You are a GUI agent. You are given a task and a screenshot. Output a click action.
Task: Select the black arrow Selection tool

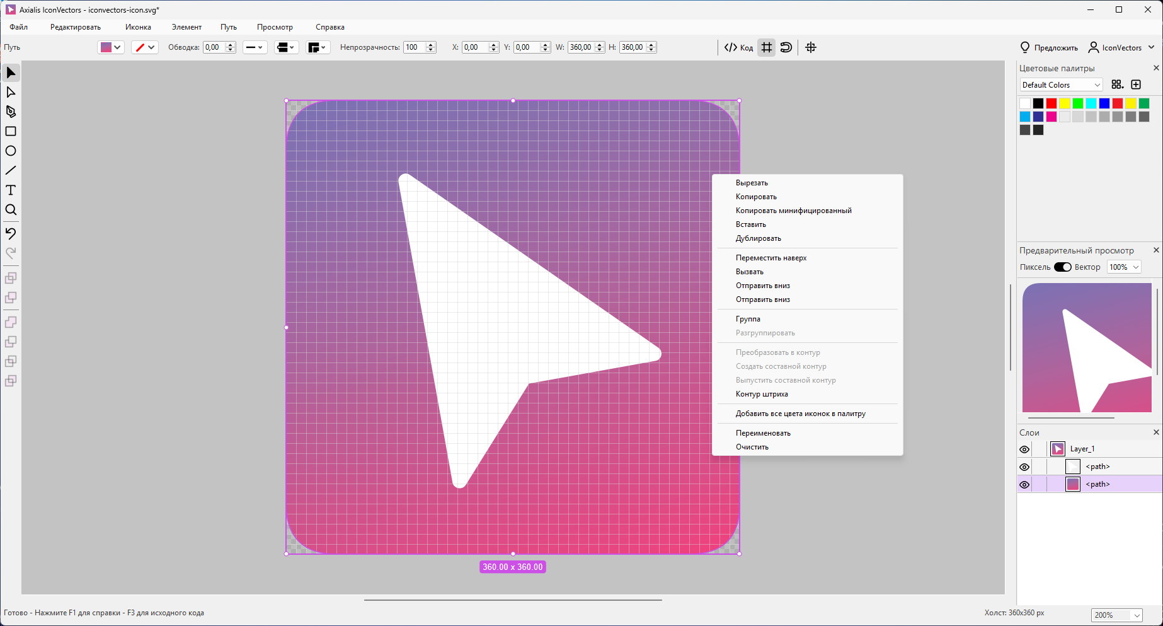point(11,73)
